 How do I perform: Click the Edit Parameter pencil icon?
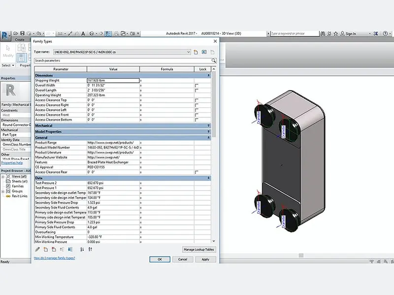[37, 249]
